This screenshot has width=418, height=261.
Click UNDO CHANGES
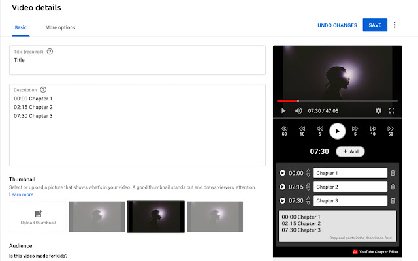[337, 25]
